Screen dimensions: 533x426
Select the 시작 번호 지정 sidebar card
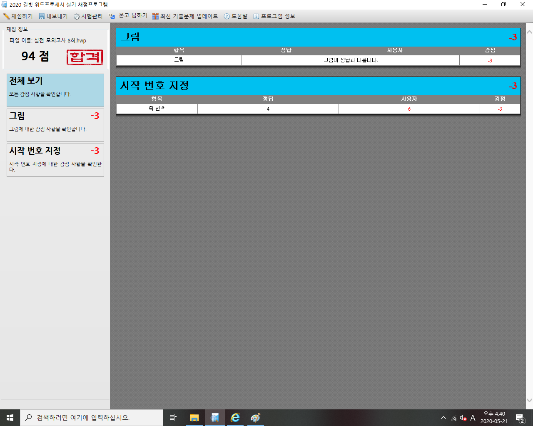[55, 160]
